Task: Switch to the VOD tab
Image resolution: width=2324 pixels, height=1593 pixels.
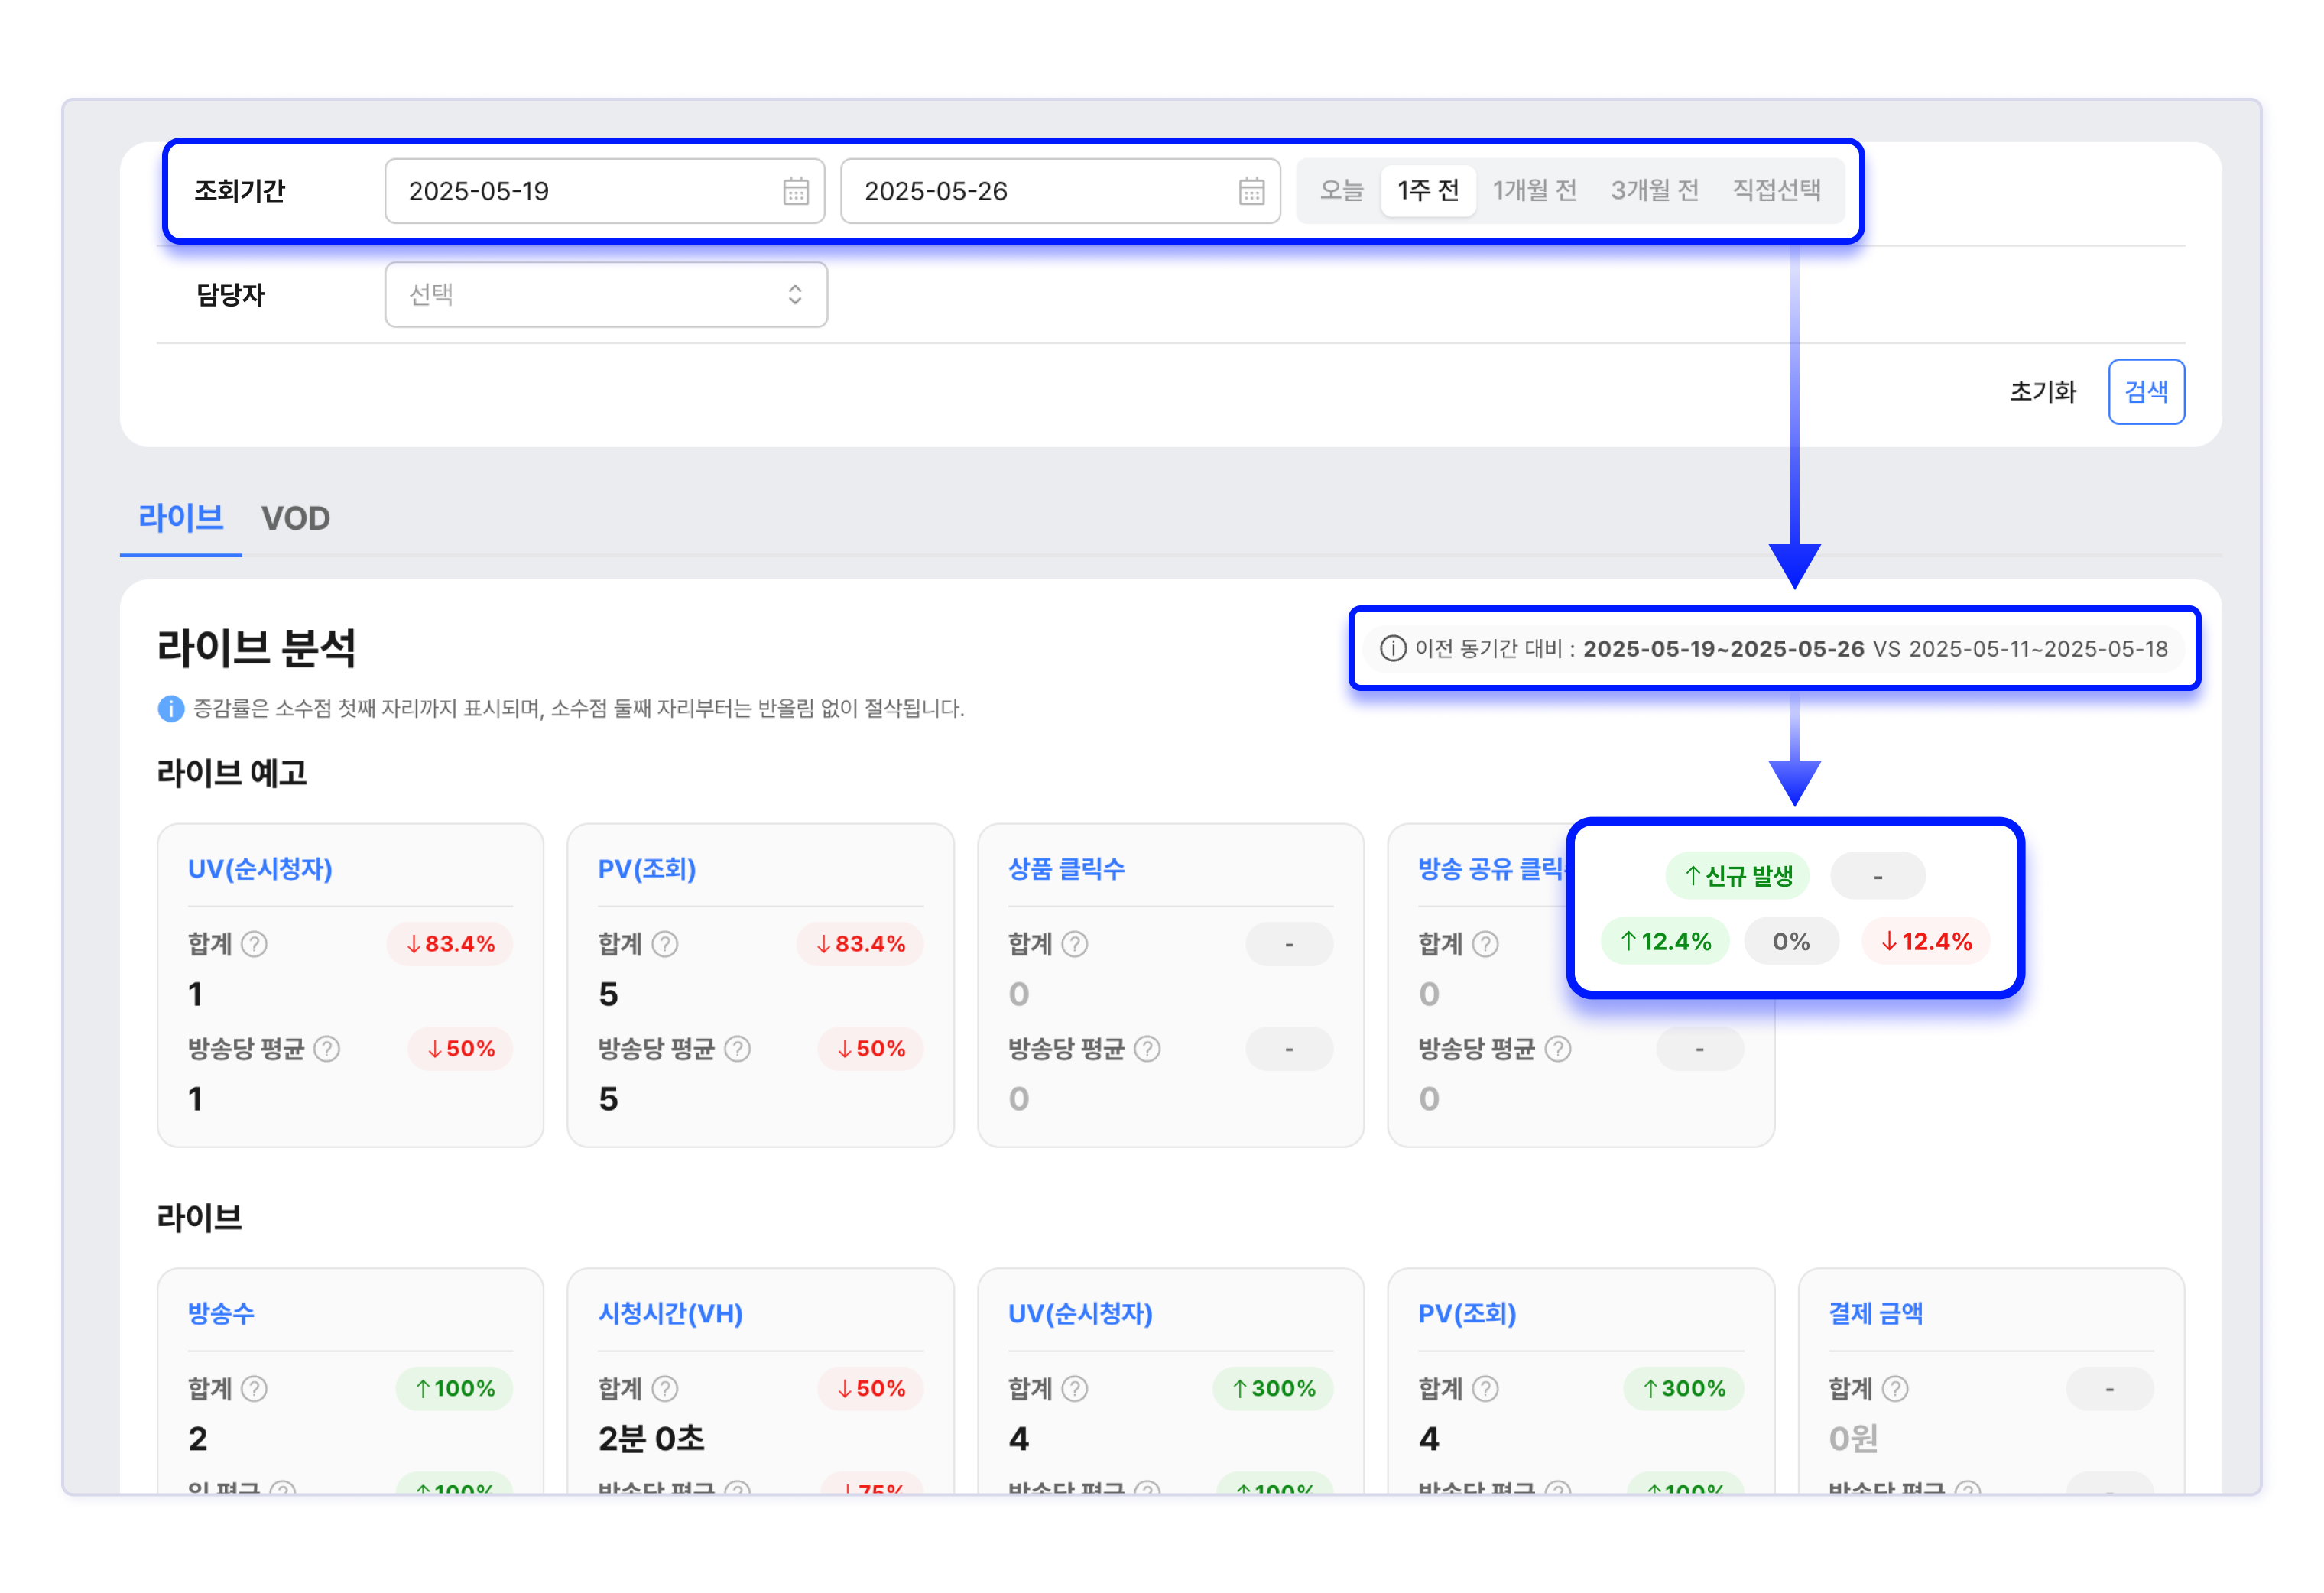Action: click(x=295, y=518)
